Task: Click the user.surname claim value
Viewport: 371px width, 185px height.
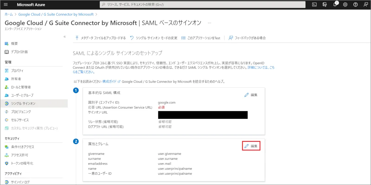Action: click(168, 159)
